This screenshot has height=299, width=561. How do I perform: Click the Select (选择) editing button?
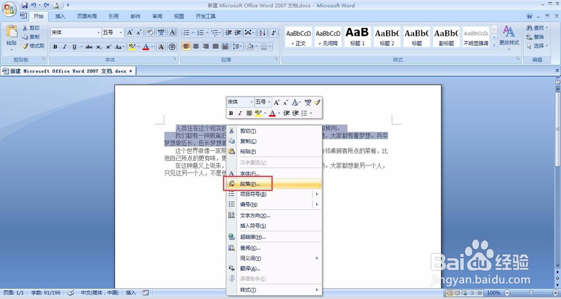[537, 46]
